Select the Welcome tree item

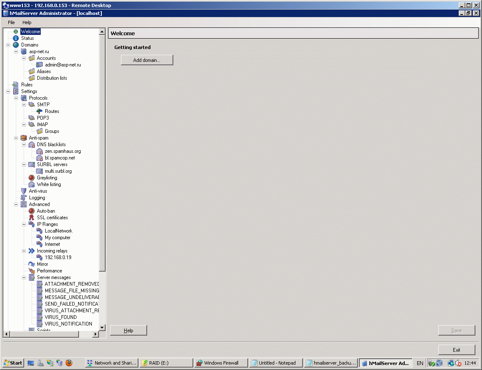coord(30,32)
